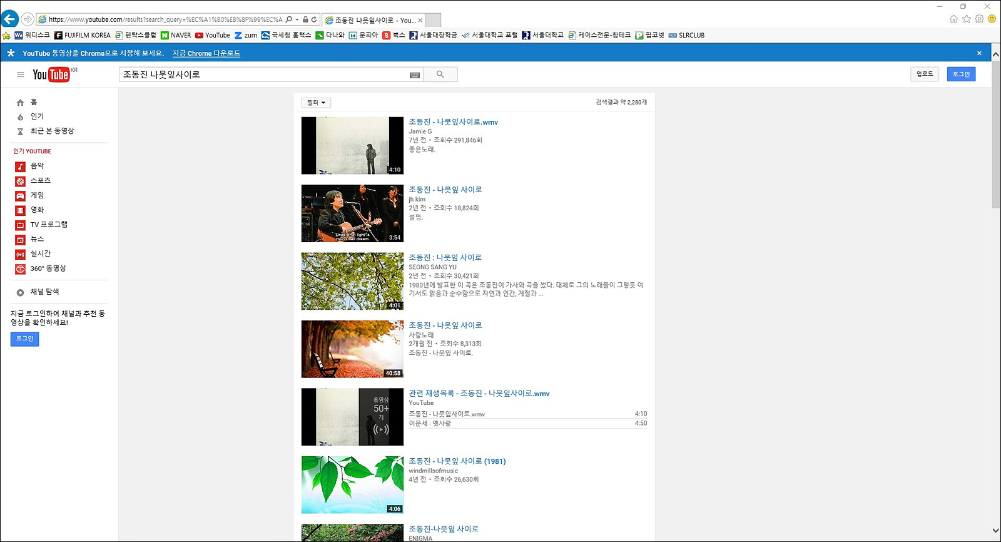1001x542 pixels.
Task: Open a new blank browser tab
Action: point(434,20)
